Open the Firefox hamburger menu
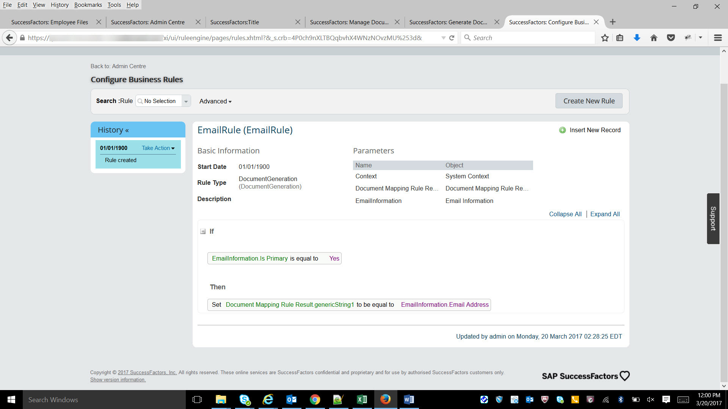Screen dimensions: 728x409 718,38
